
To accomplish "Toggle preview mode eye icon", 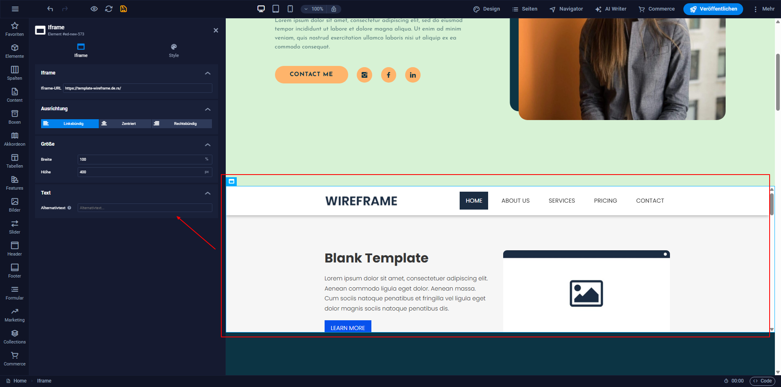I will click(x=94, y=9).
